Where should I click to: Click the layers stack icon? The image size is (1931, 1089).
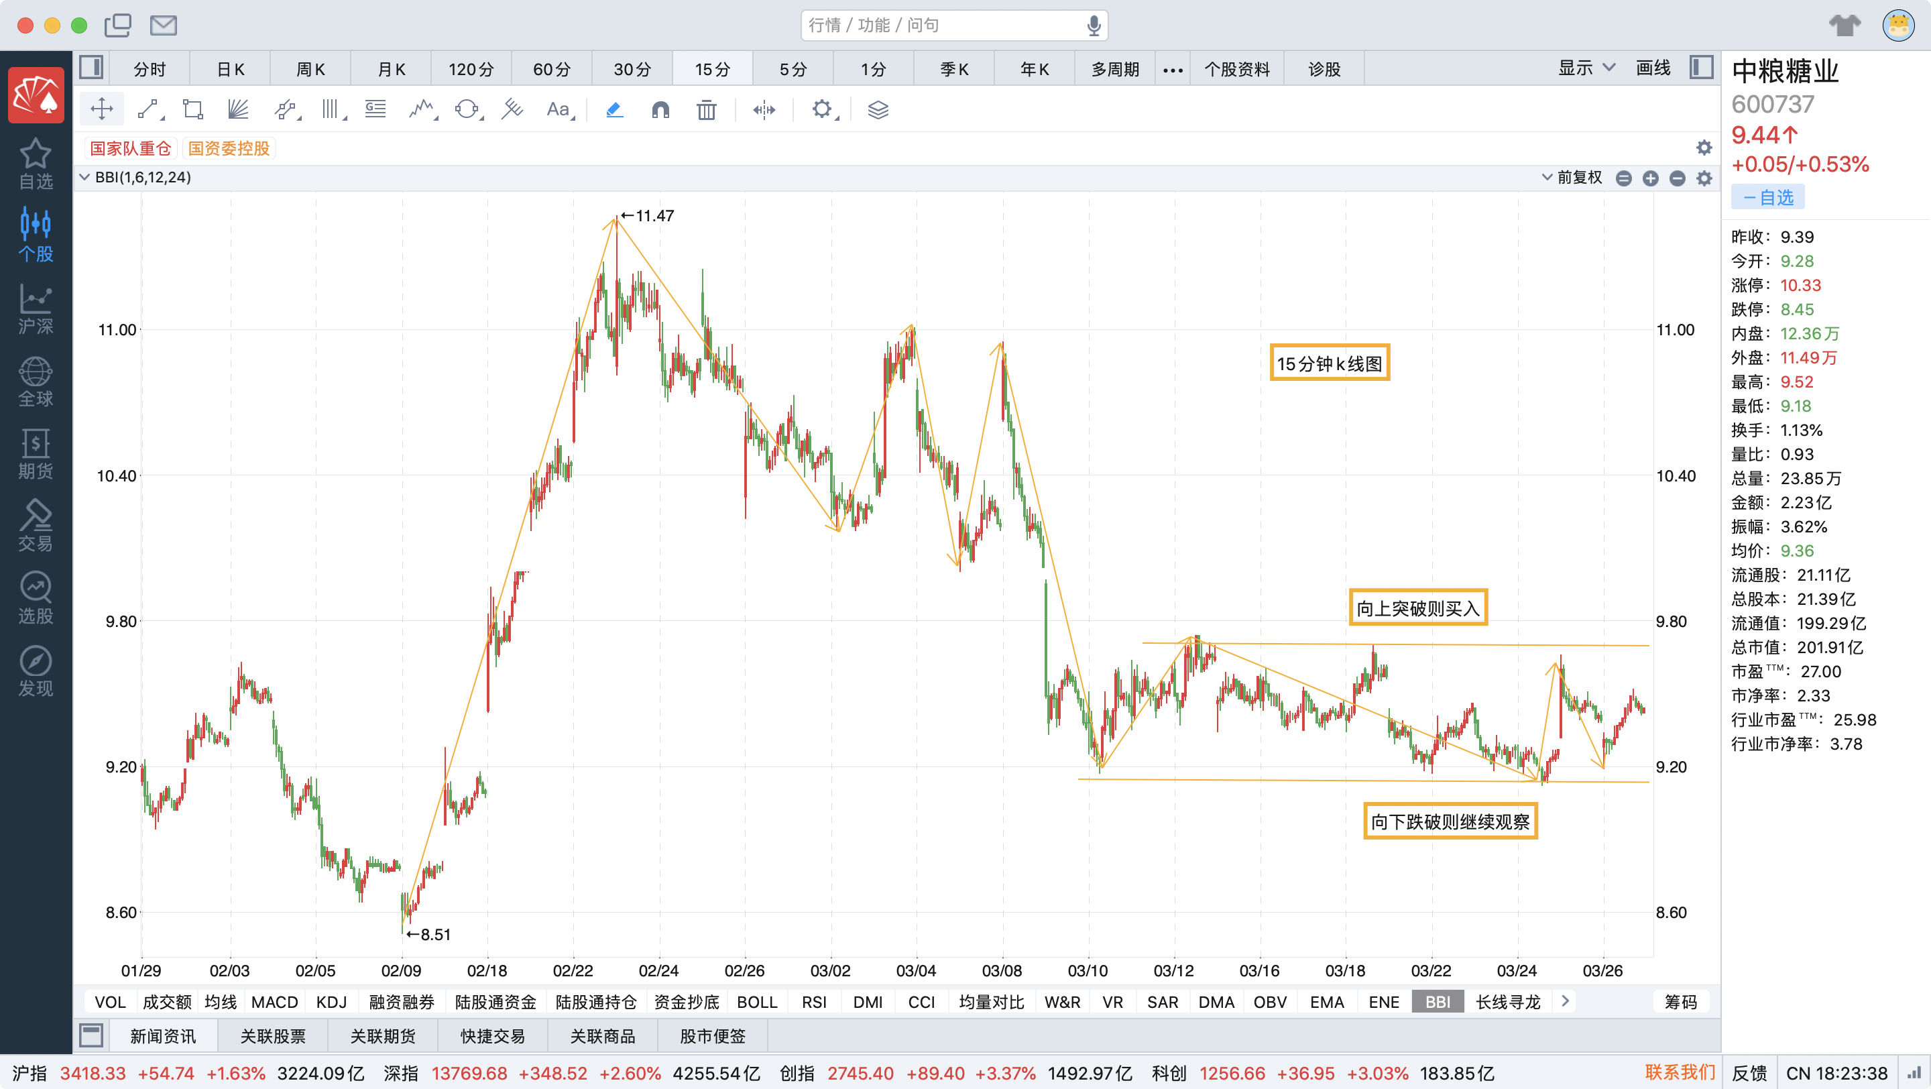coord(878,109)
